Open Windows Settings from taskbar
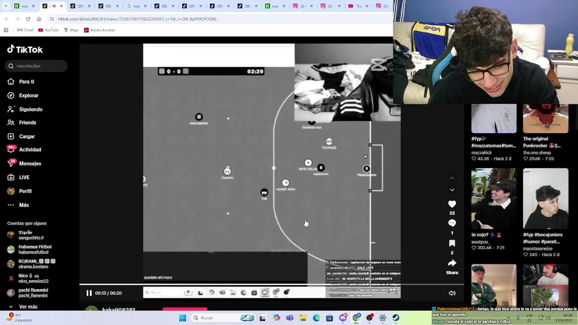 coord(382,318)
